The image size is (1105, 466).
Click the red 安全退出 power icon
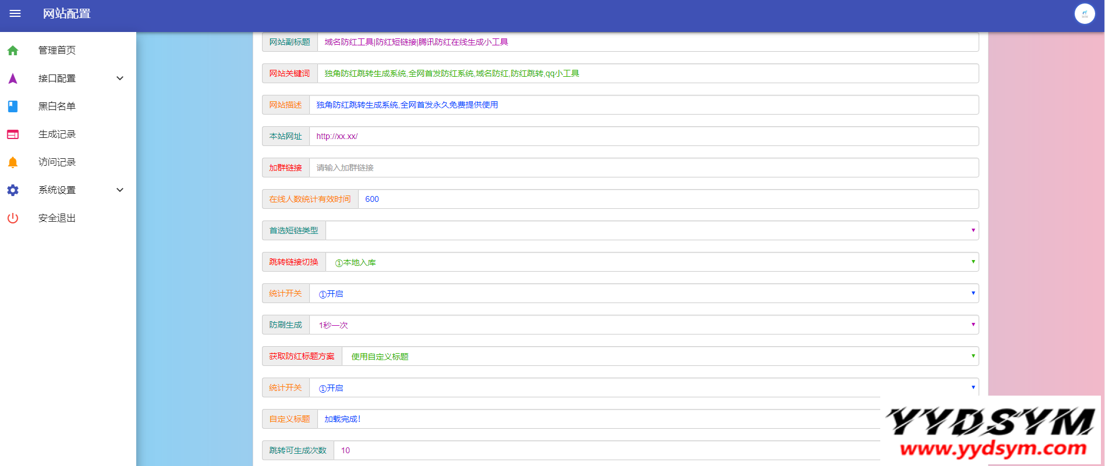click(13, 218)
